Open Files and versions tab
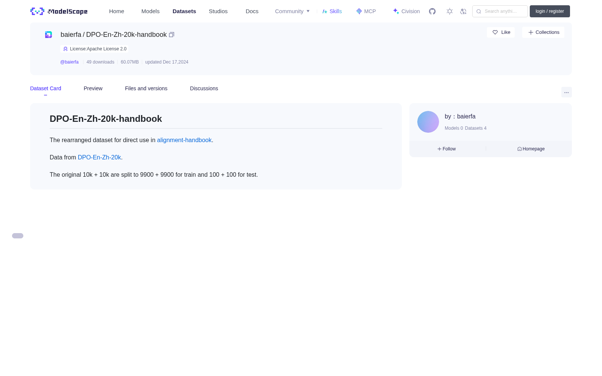The height and width of the screenshot is (376, 602). point(146,88)
